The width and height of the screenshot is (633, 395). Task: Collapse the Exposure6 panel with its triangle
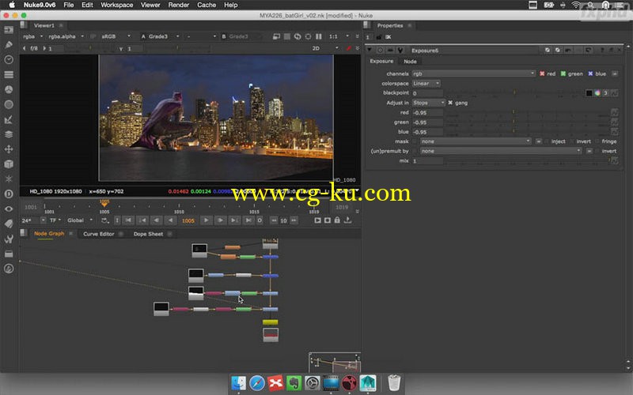pos(370,51)
